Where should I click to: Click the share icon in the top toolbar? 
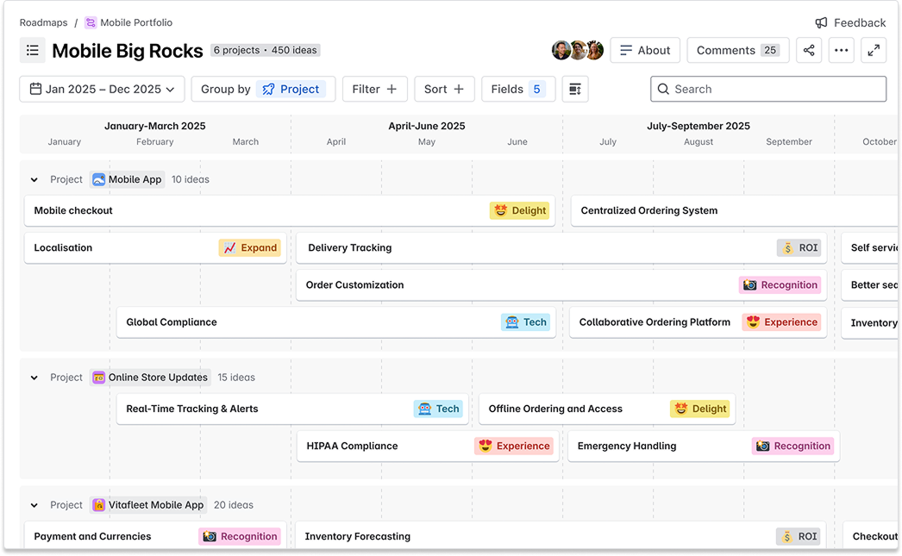[x=808, y=50]
